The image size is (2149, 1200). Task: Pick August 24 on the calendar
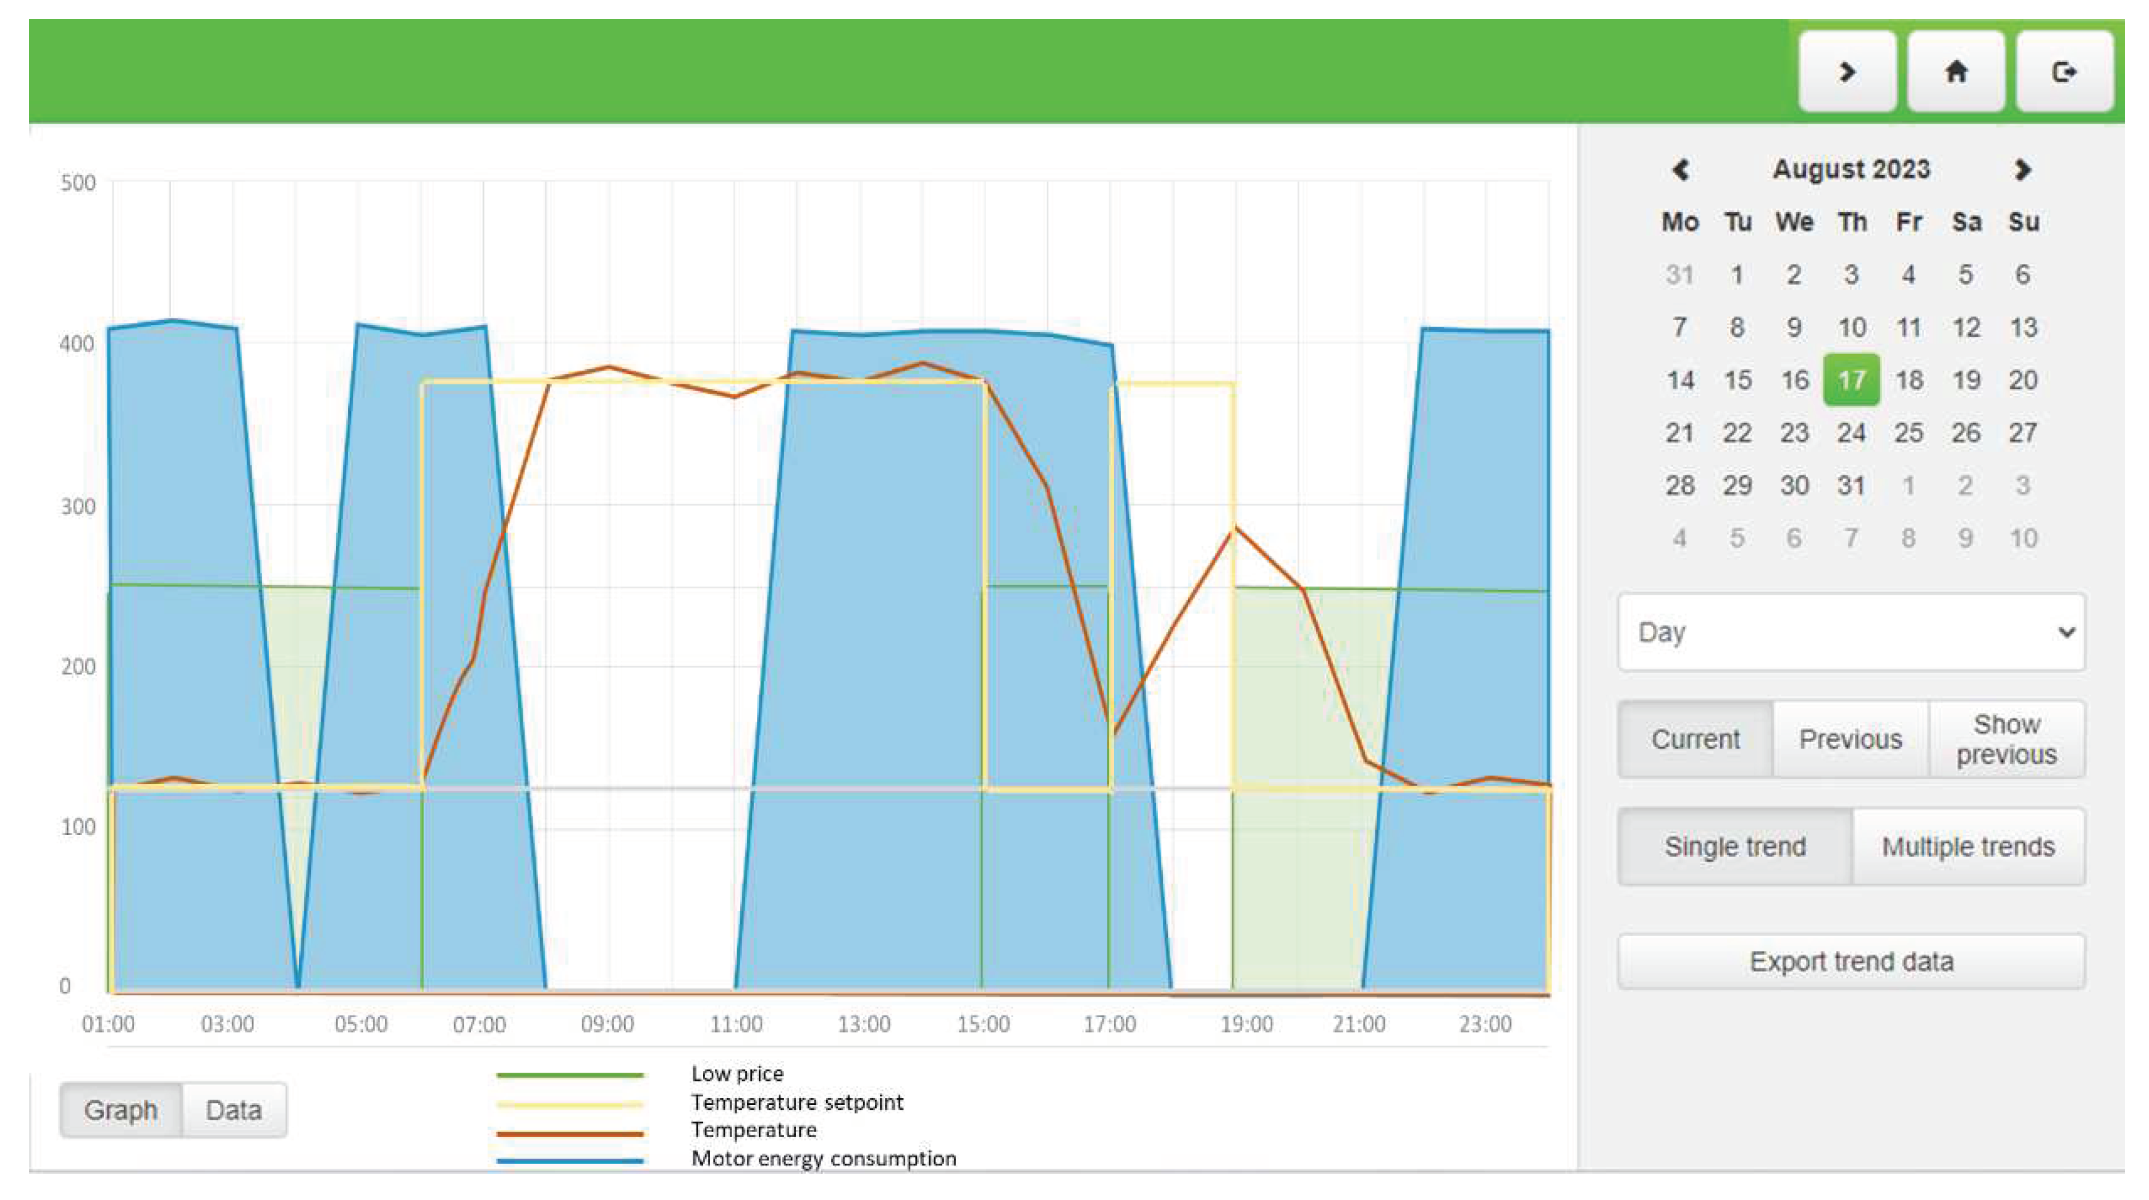point(1851,433)
